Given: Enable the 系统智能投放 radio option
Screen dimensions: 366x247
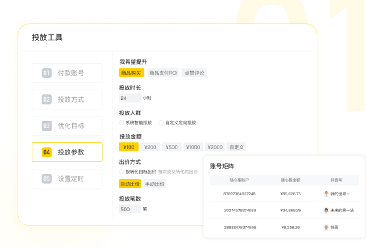Looking at the screenshot, I should pos(121,123).
